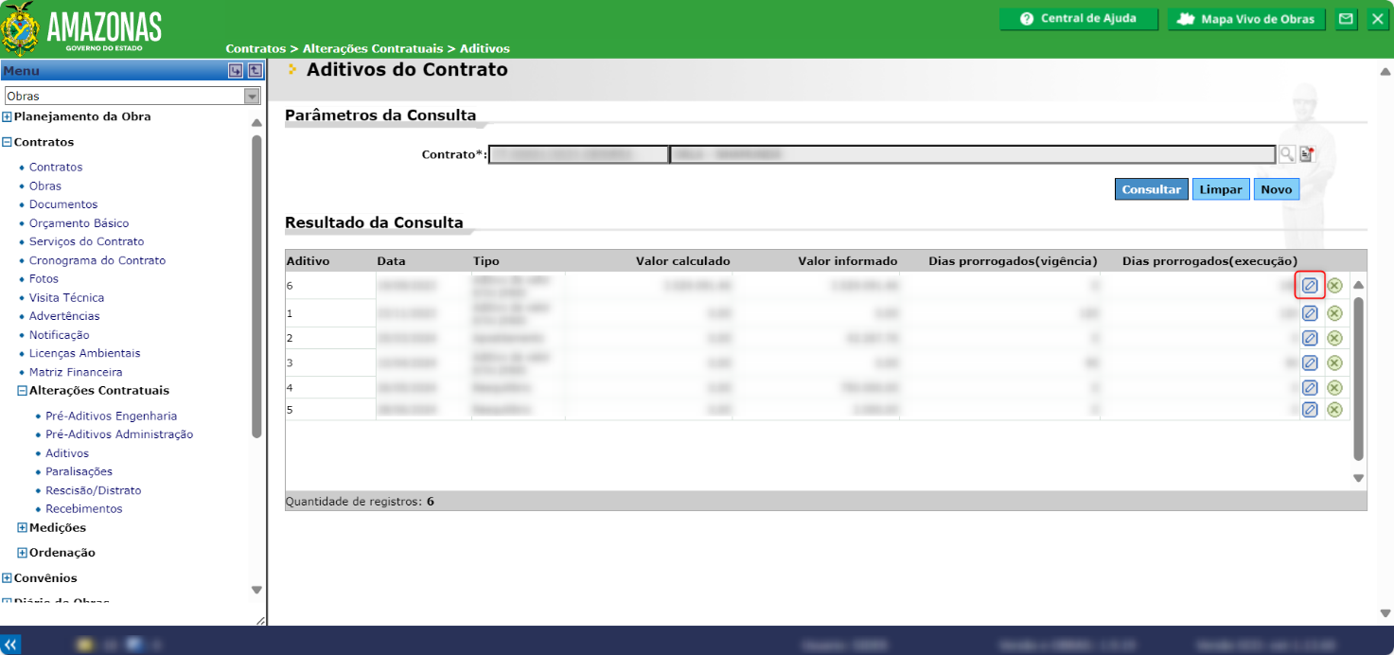Open Cronograma do Contrato
This screenshot has height=655, width=1394.
pos(97,260)
